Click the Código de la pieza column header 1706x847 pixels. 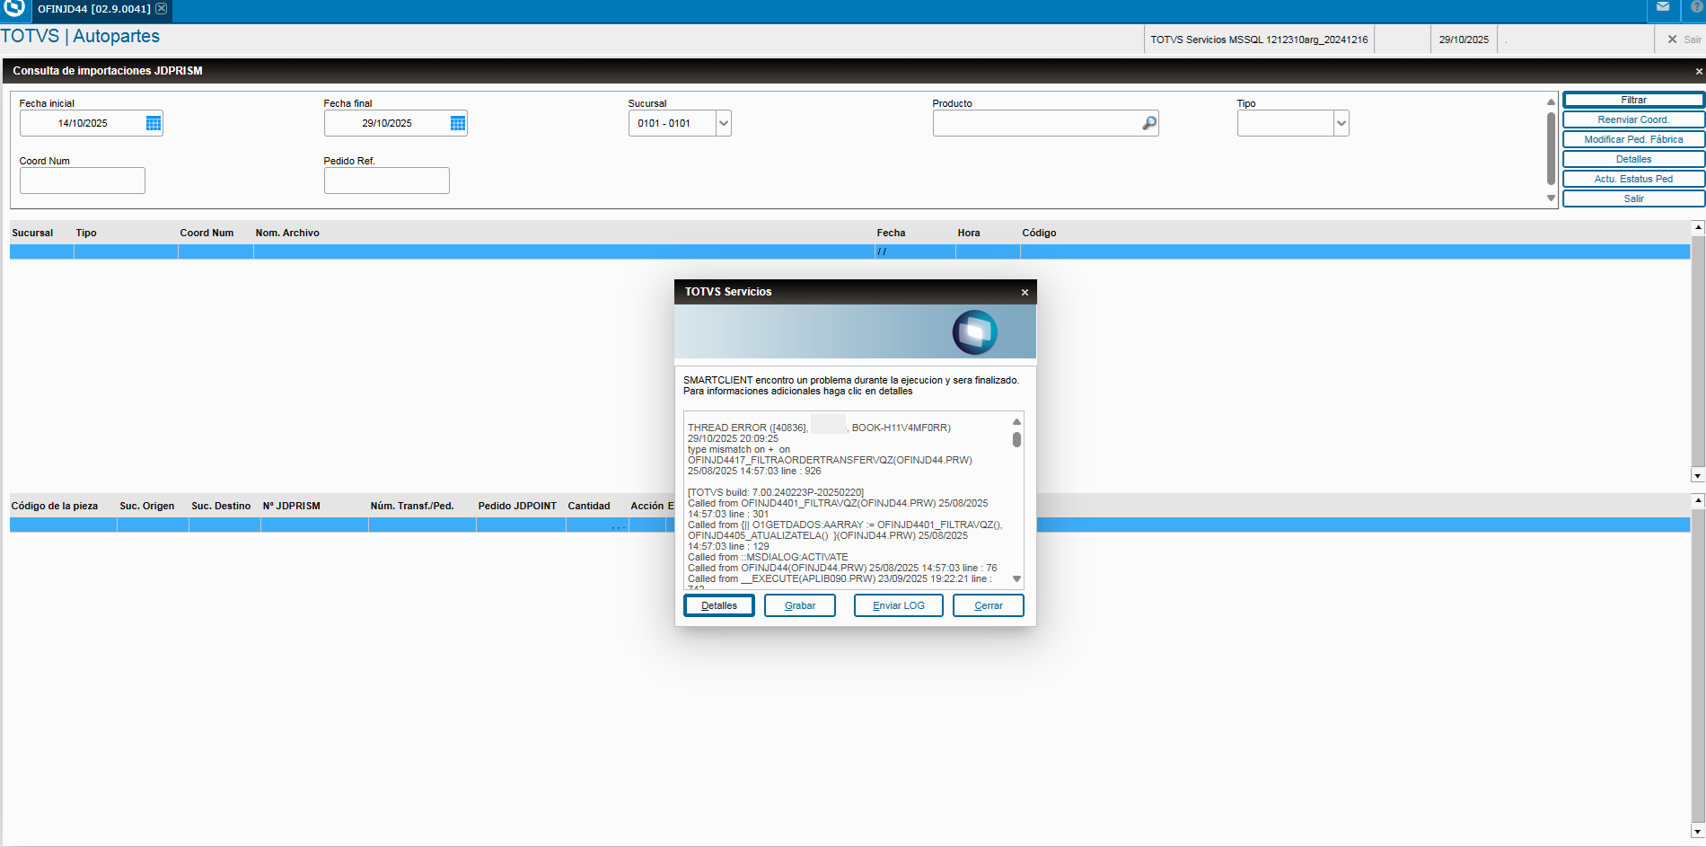[x=55, y=506]
